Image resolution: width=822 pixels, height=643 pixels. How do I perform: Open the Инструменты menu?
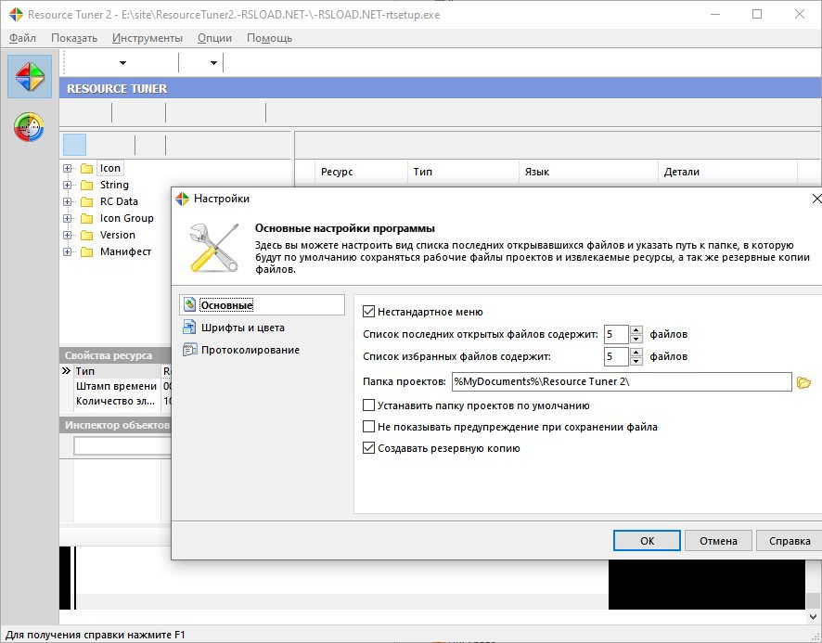tap(147, 38)
